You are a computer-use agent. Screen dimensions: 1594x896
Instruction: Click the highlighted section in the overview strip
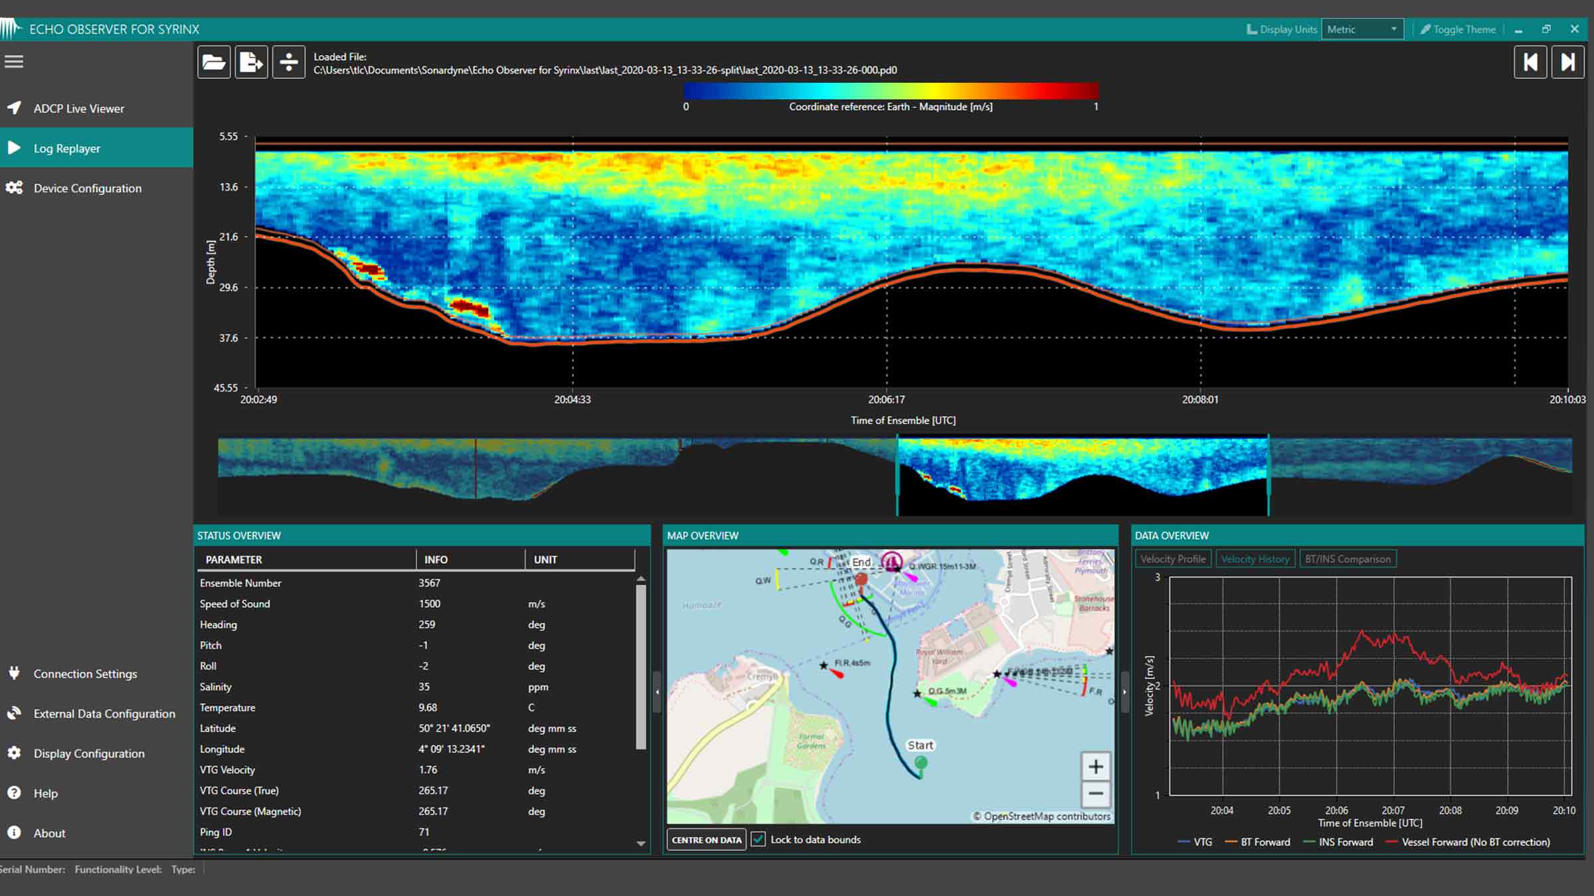click(x=1083, y=475)
